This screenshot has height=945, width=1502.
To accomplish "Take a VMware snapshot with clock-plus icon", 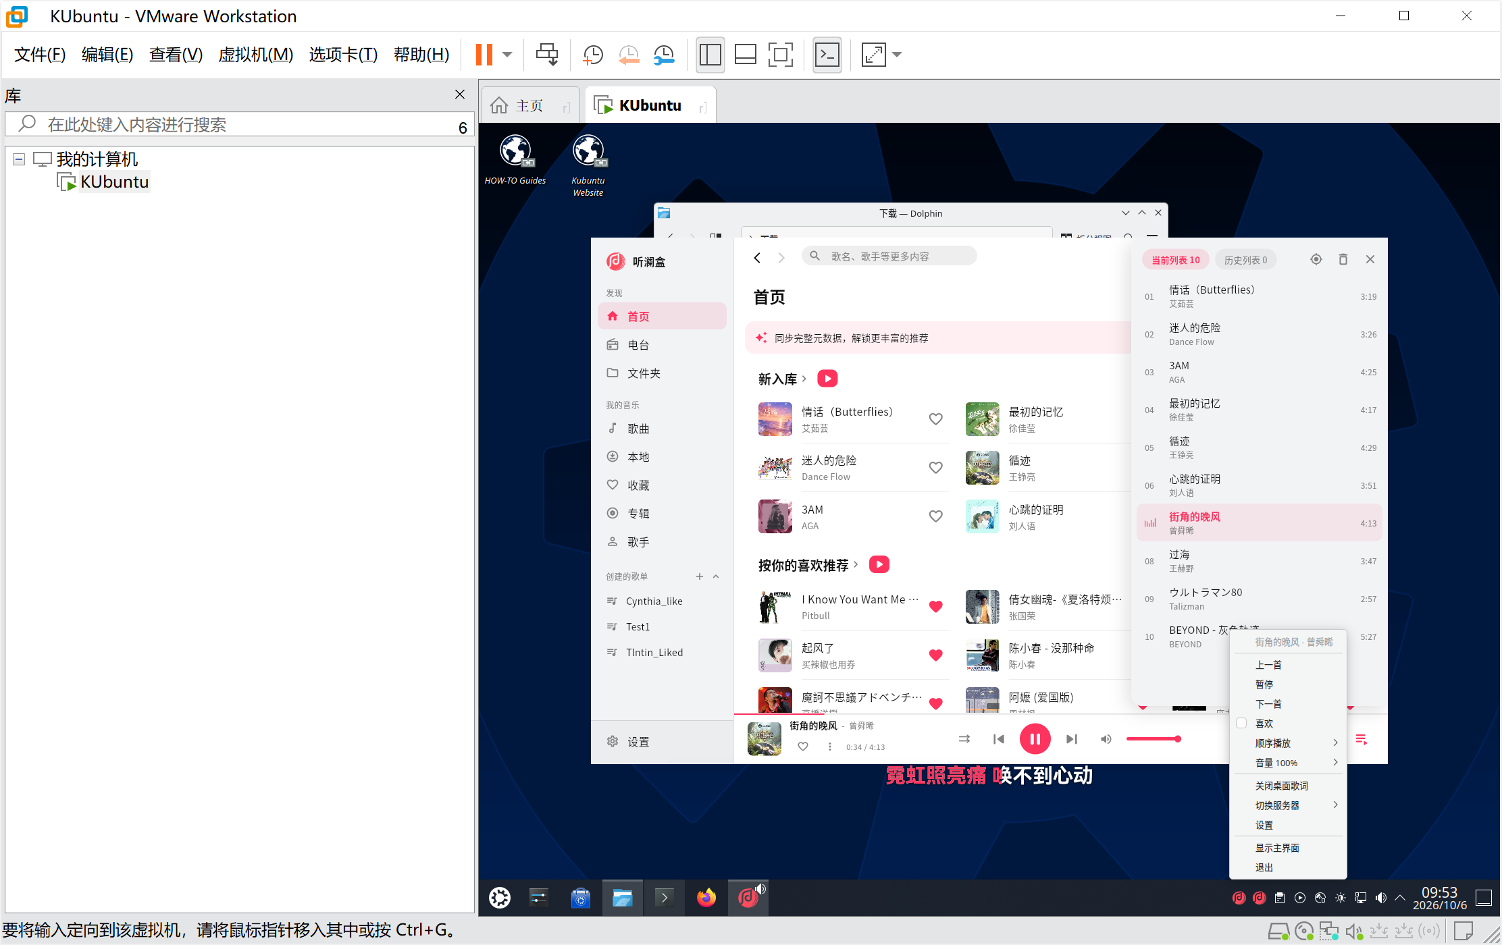I will [x=592, y=55].
